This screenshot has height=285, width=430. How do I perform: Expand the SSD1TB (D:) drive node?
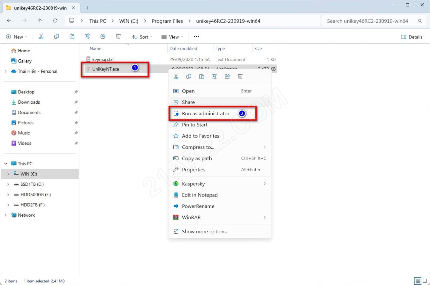tap(8, 184)
